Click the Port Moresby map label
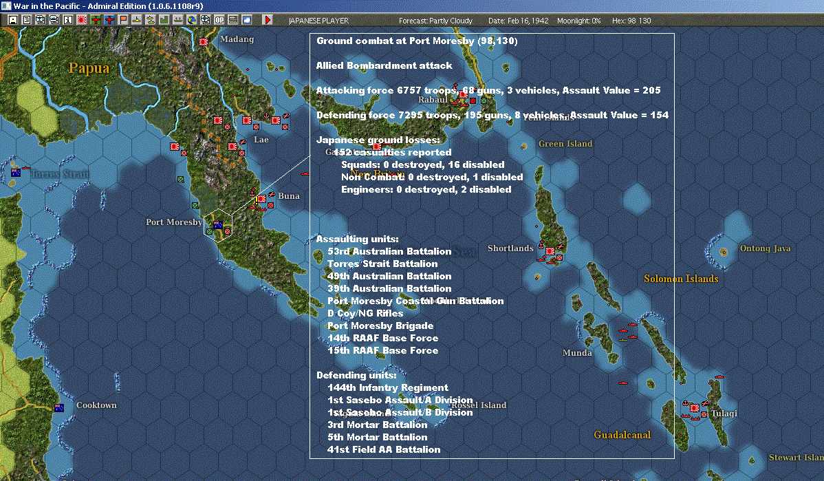This screenshot has height=481, width=824. pos(174,222)
